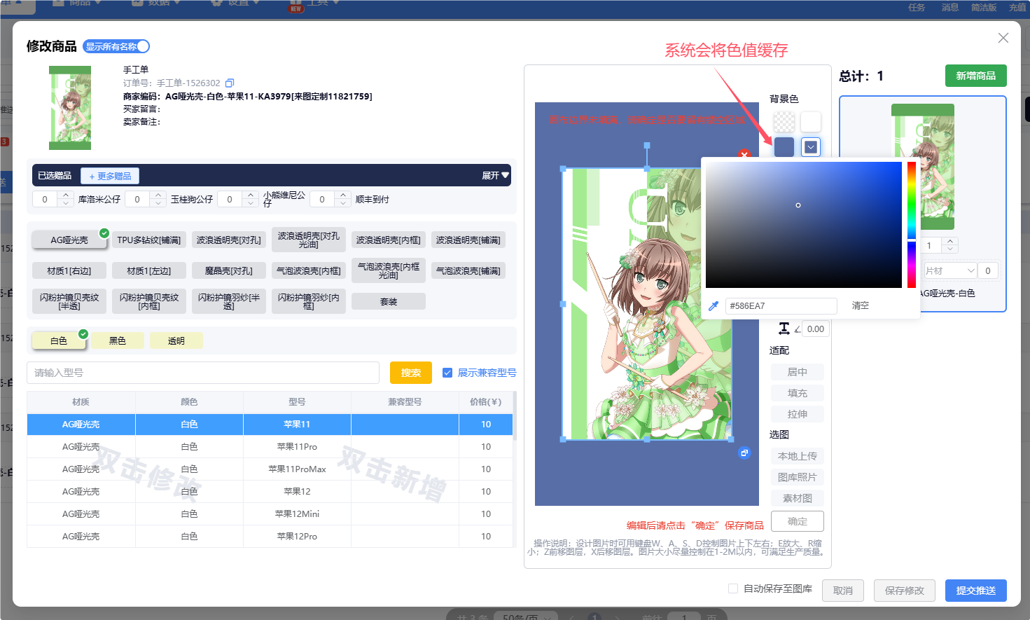Cancel with the 取消 button
The height and width of the screenshot is (620, 1030).
(x=843, y=591)
